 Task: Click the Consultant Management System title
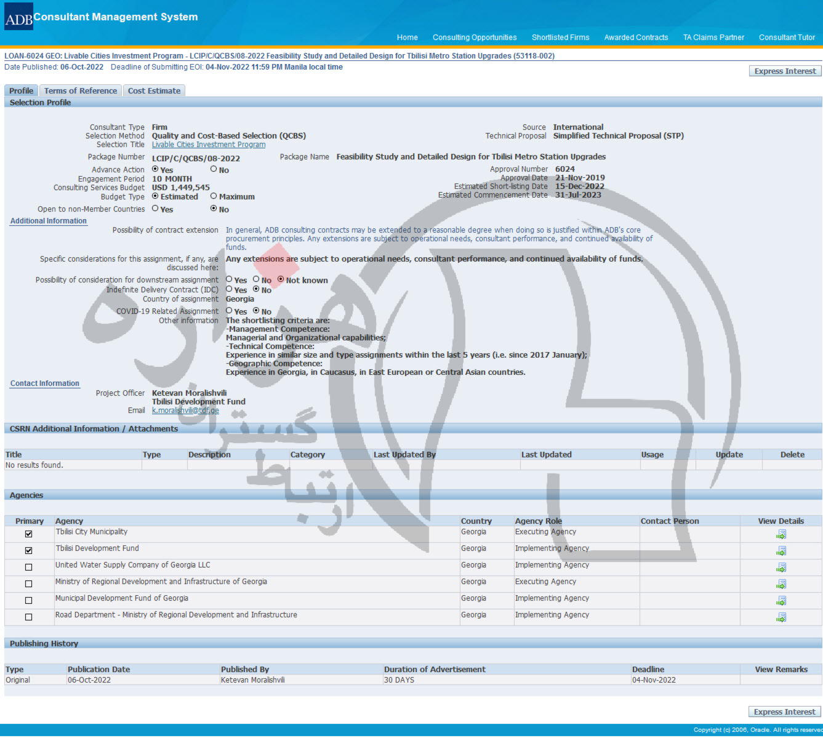tap(116, 17)
